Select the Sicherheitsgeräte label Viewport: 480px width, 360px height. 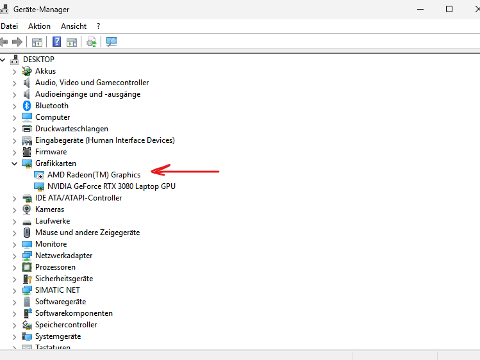64,279
